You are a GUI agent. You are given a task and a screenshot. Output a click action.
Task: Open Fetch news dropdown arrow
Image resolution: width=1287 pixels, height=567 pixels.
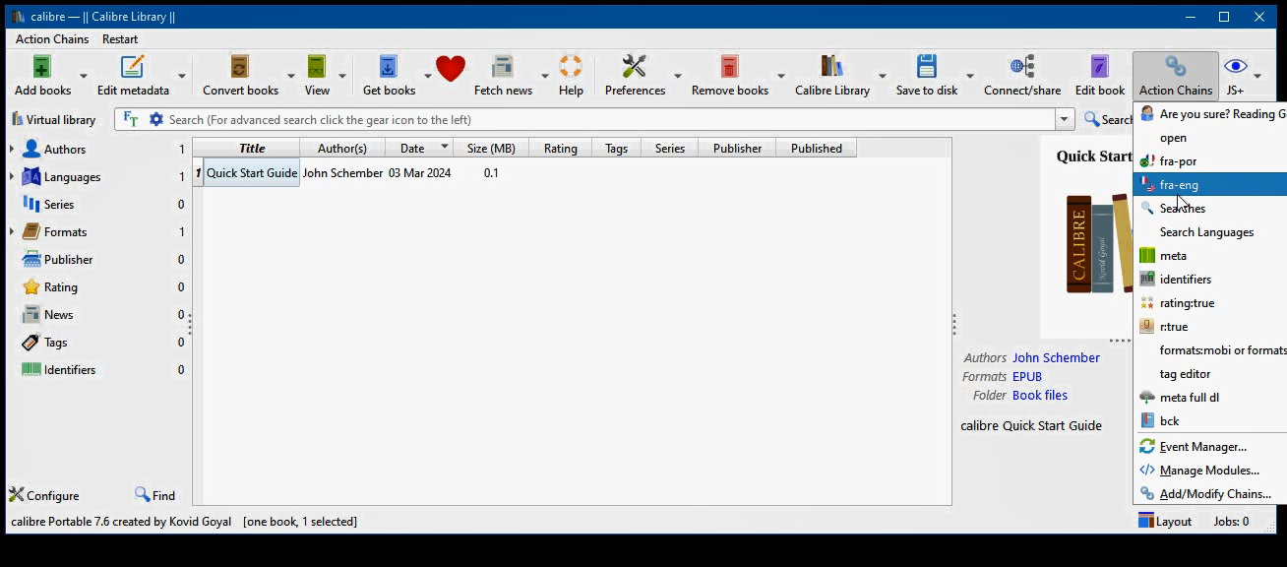pos(544,76)
